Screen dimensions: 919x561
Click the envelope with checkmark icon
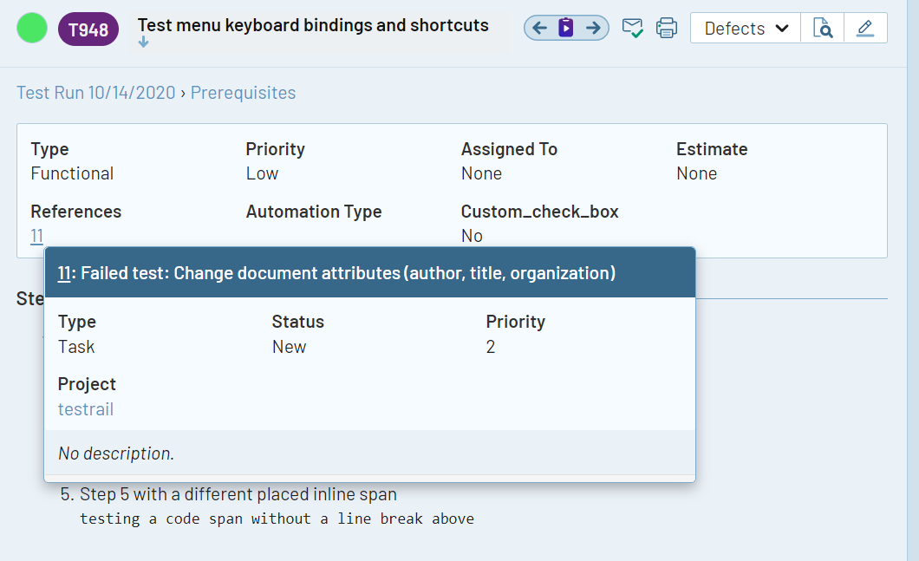(632, 29)
